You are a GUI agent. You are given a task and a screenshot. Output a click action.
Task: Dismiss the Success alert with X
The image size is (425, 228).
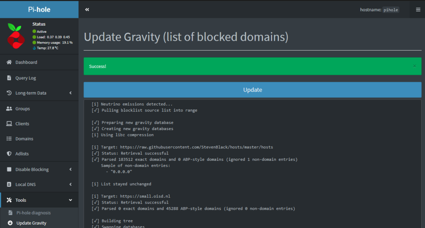tap(415, 66)
